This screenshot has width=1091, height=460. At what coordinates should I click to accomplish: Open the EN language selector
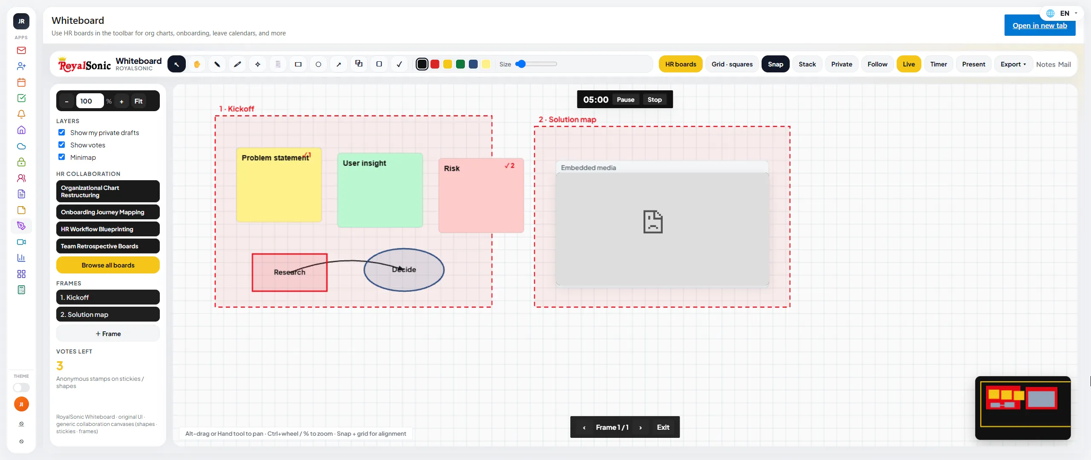(x=1062, y=13)
